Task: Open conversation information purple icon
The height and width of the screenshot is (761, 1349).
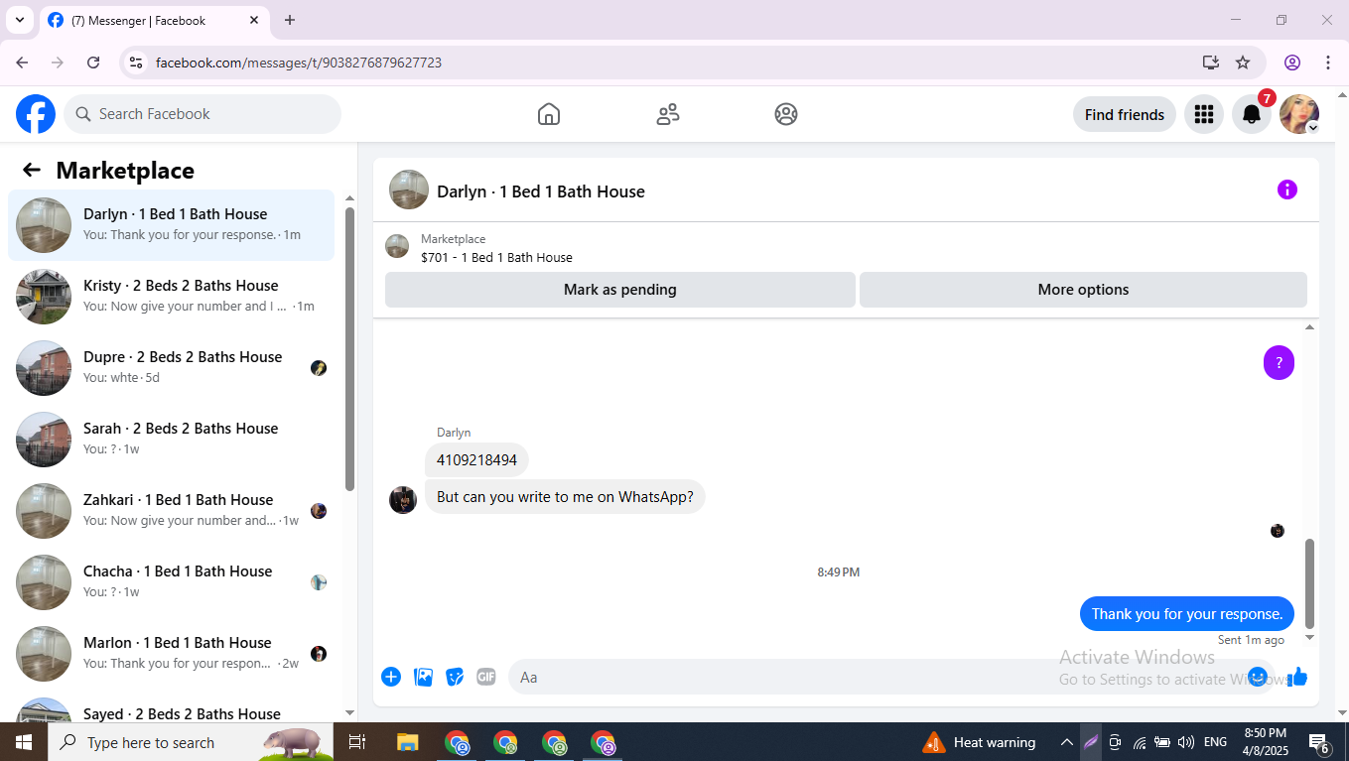Action: coord(1287,190)
